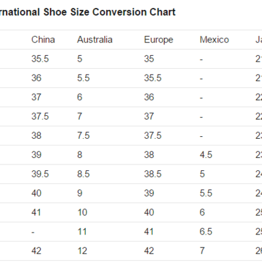Select the China 37.5 cell

point(40,117)
